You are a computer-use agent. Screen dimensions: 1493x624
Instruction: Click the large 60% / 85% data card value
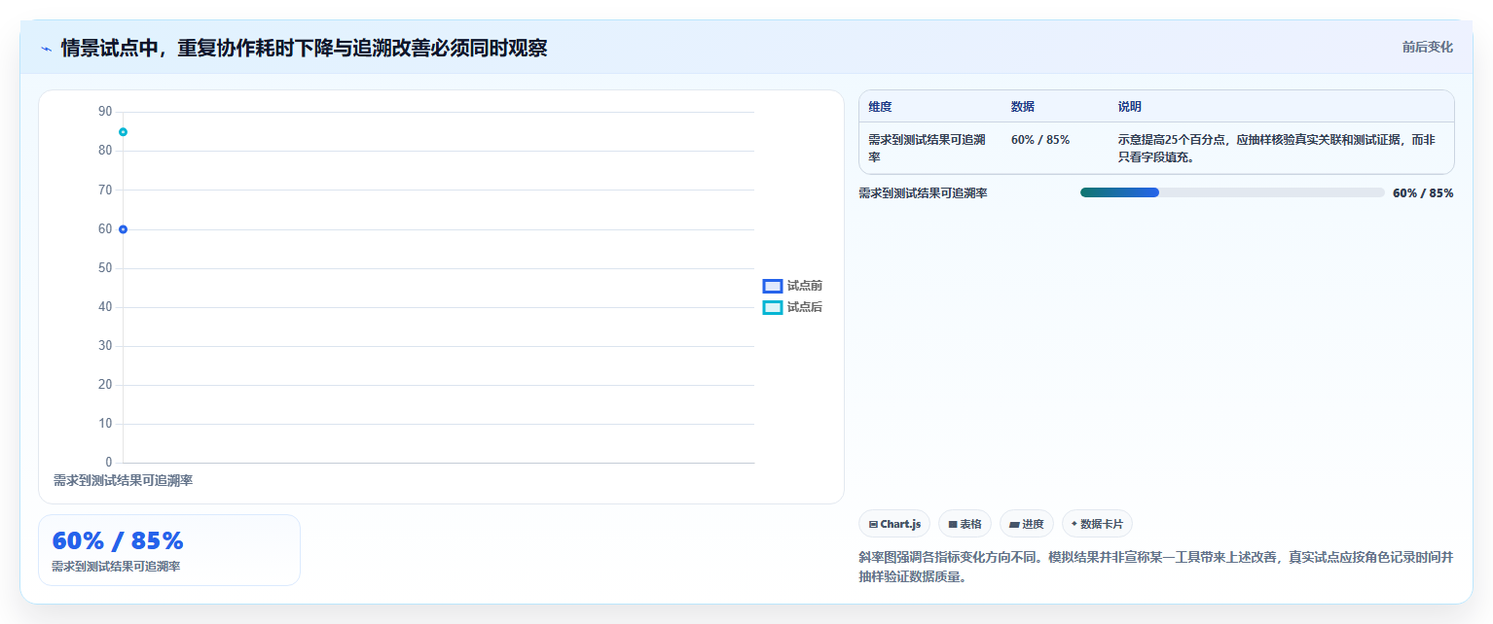[x=118, y=541]
